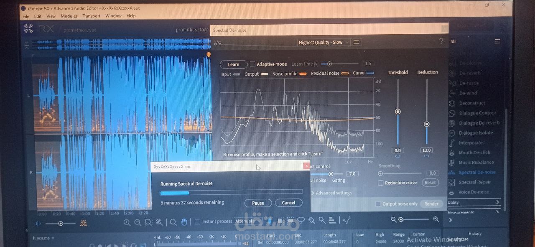Cancel the Spectral De-noise process
The image size is (535, 247).
[288, 203]
